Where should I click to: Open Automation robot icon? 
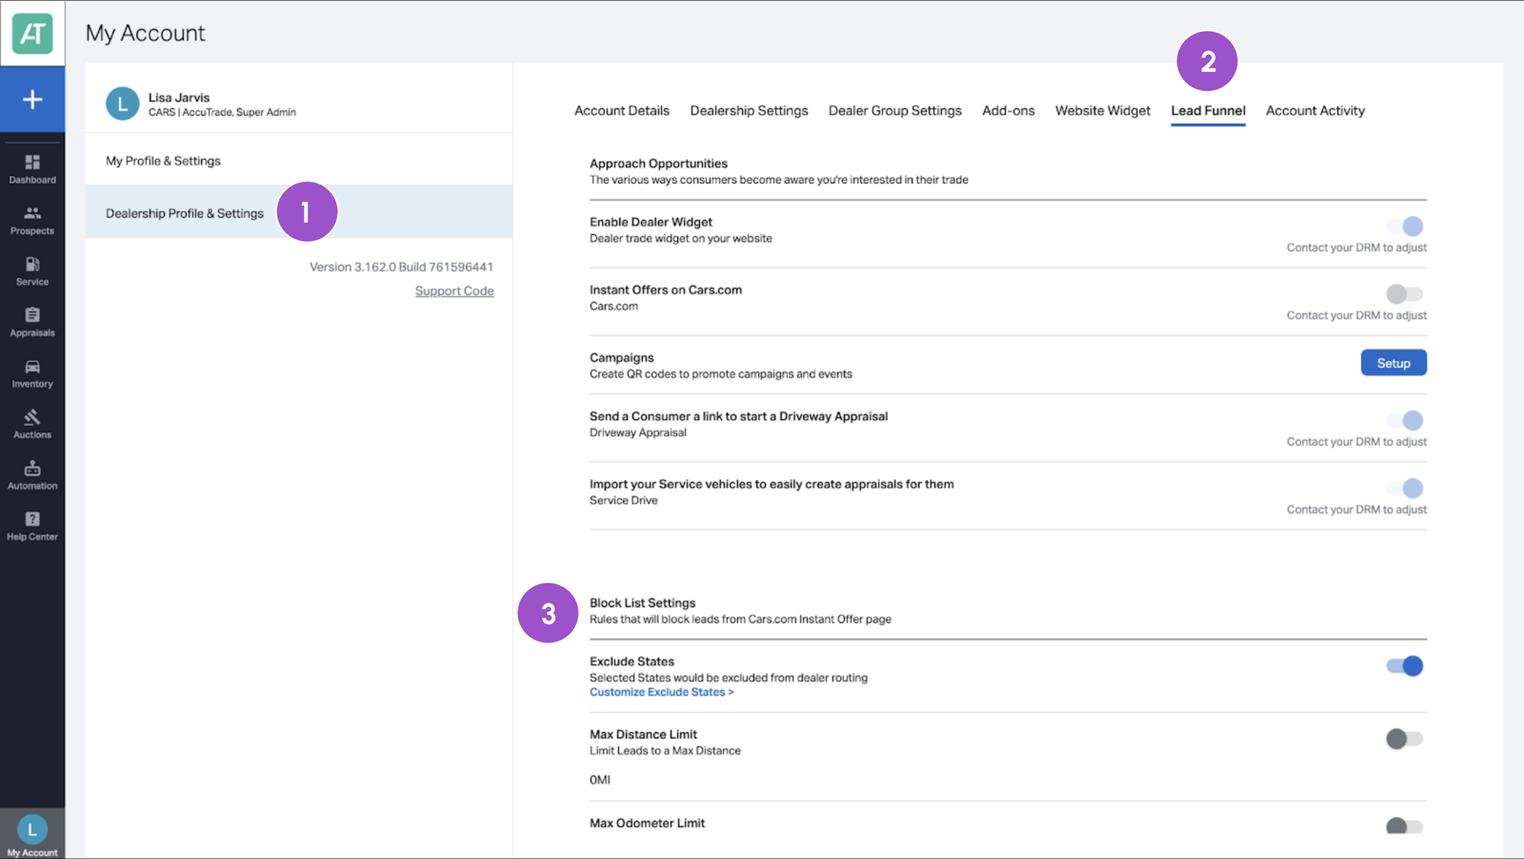point(32,475)
